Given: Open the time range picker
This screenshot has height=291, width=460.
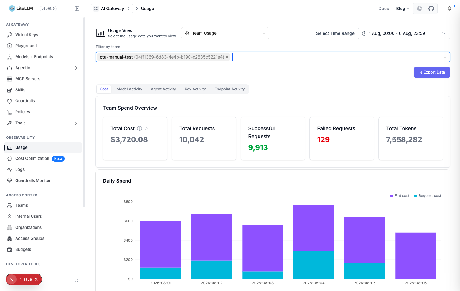Looking at the screenshot, I should (404, 33).
